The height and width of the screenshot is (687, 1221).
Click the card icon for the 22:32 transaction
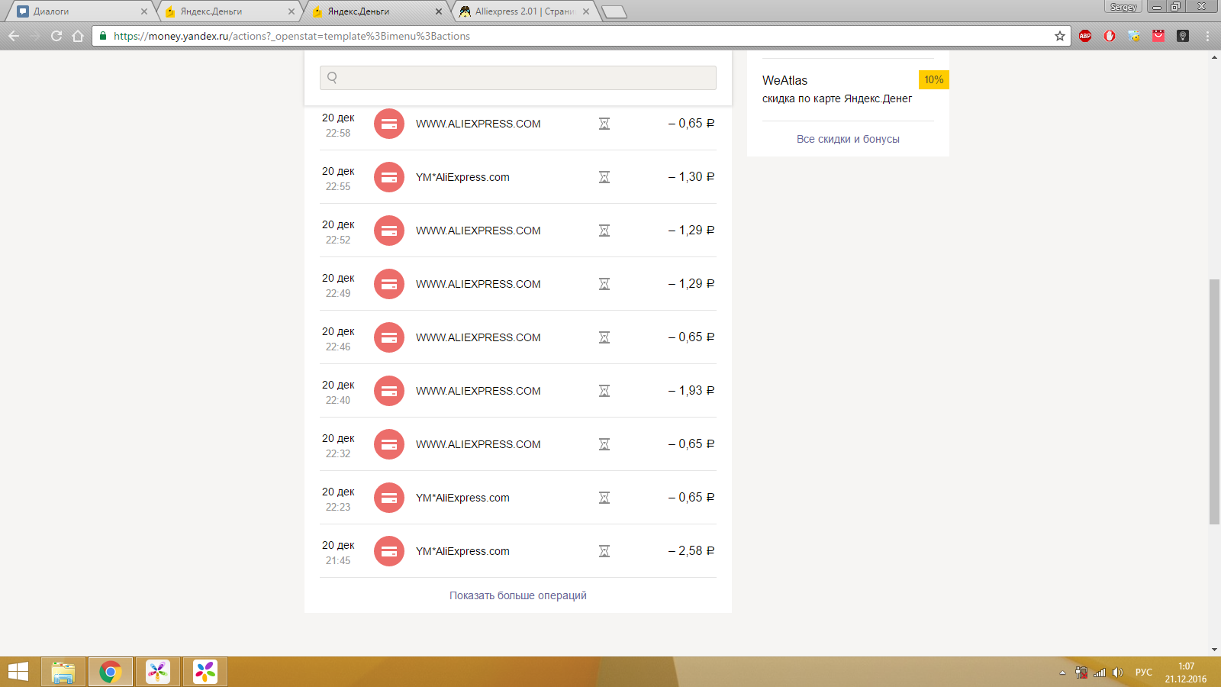click(389, 444)
